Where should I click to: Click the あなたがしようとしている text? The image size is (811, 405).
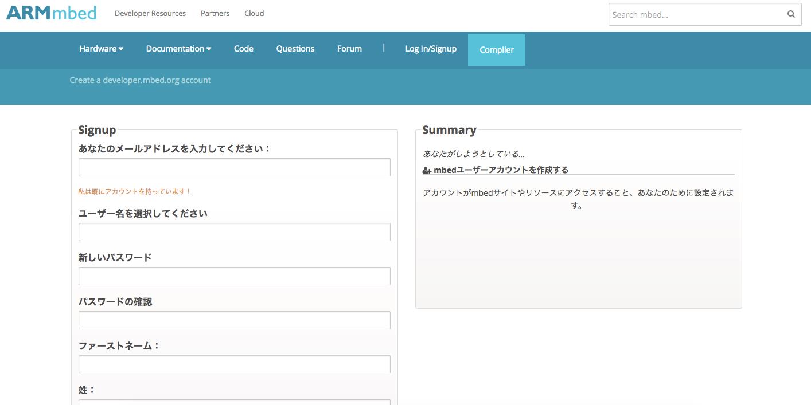(x=474, y=154)
